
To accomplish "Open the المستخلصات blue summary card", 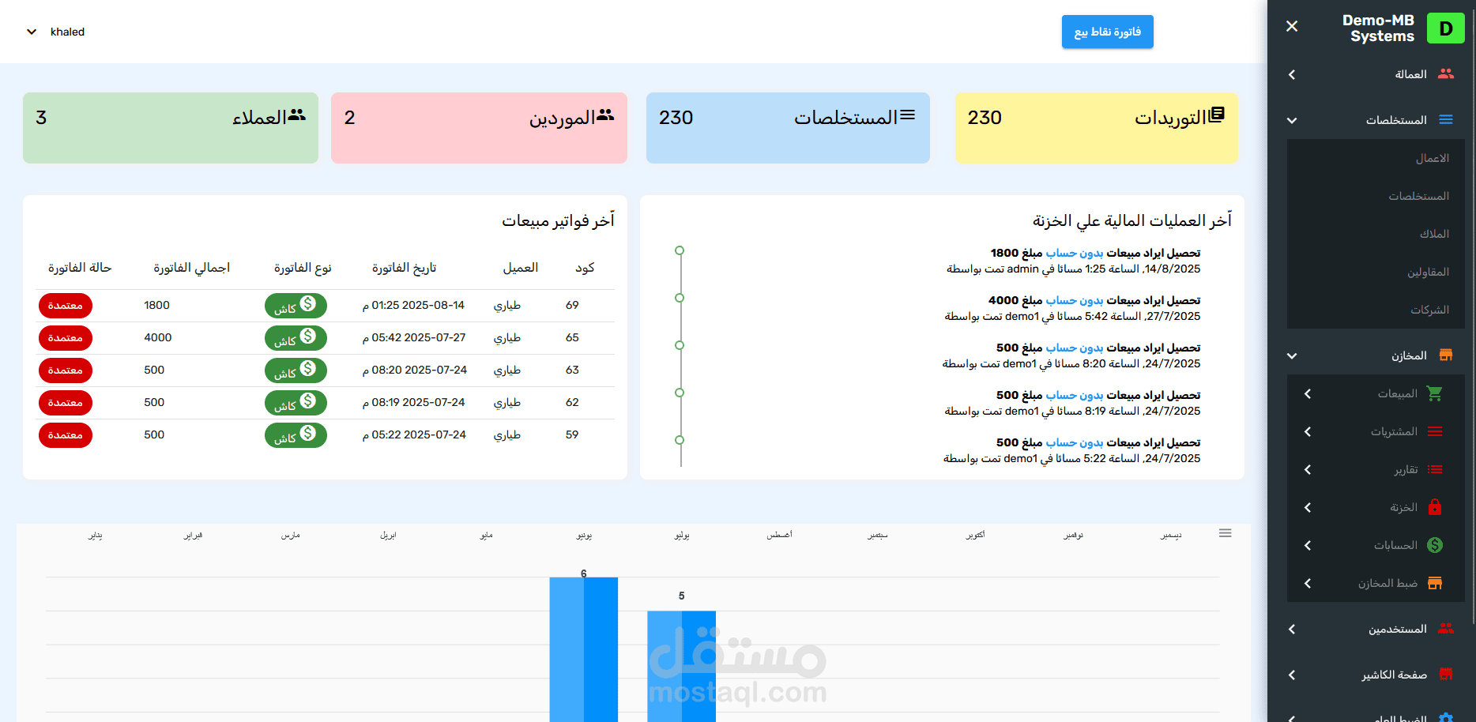I will click(788, 128).
